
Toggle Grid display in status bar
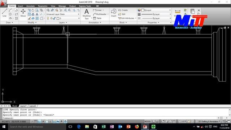coord(35,121)
